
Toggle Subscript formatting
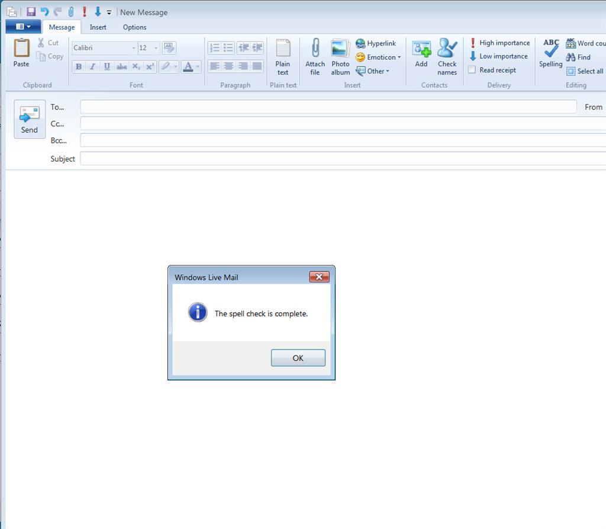click(136, 66)
